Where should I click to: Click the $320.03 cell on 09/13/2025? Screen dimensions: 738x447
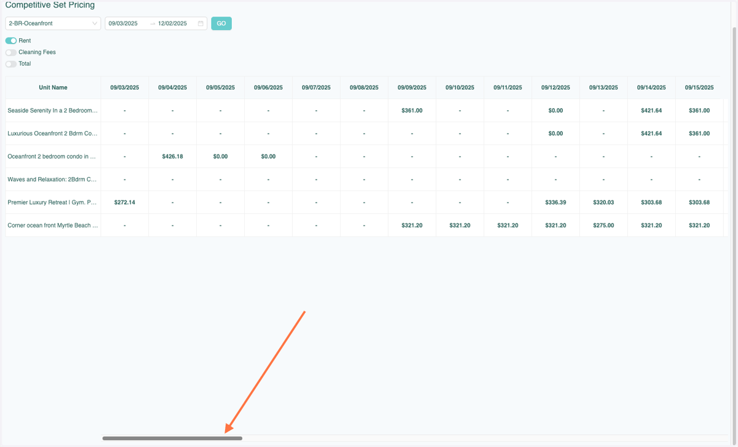click(604, 202)
